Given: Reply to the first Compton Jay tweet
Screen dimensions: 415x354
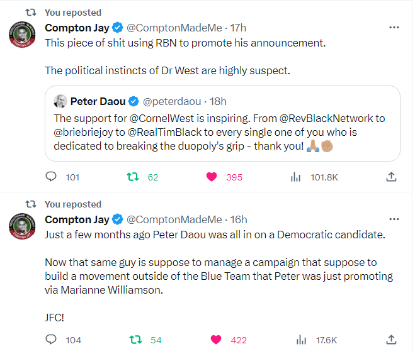Looking at the screenshot, I should click(x=52, y=177).
